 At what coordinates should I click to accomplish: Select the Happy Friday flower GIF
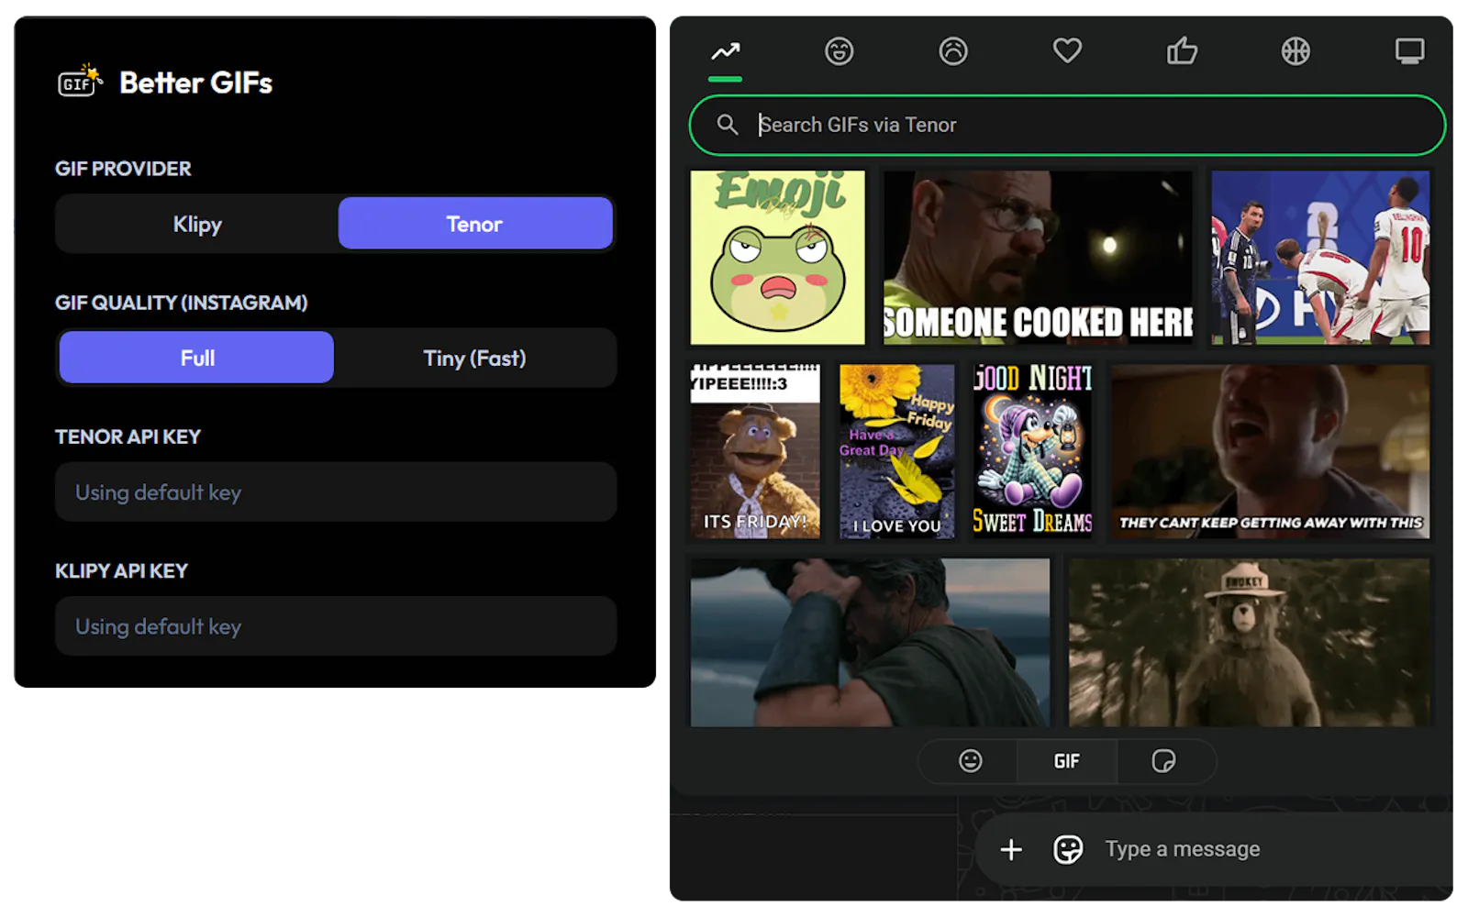click(896, 451)
